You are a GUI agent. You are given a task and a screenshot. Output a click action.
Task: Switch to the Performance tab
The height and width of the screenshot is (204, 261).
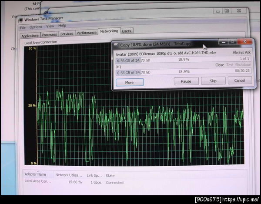[x=87, y=33]
